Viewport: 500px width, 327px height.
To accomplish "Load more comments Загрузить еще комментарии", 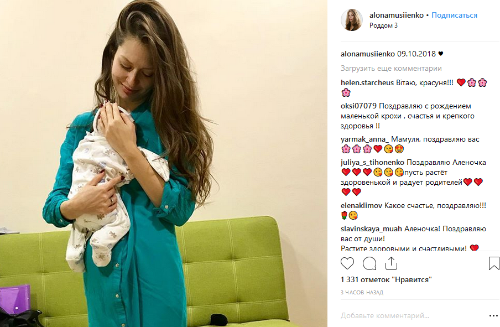I will pos(391,68).
